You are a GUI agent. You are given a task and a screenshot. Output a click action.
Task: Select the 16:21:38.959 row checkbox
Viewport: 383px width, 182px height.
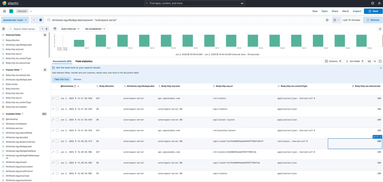[x=57, y=109]
